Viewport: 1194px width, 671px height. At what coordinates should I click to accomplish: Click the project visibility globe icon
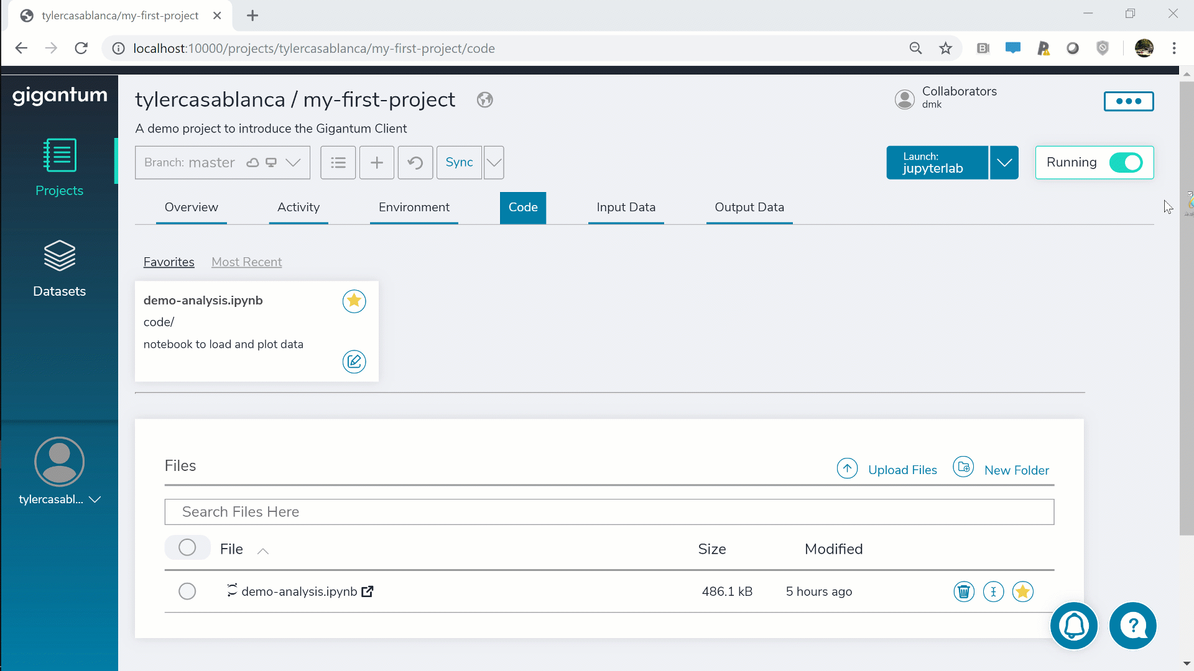tap(485, 100)
